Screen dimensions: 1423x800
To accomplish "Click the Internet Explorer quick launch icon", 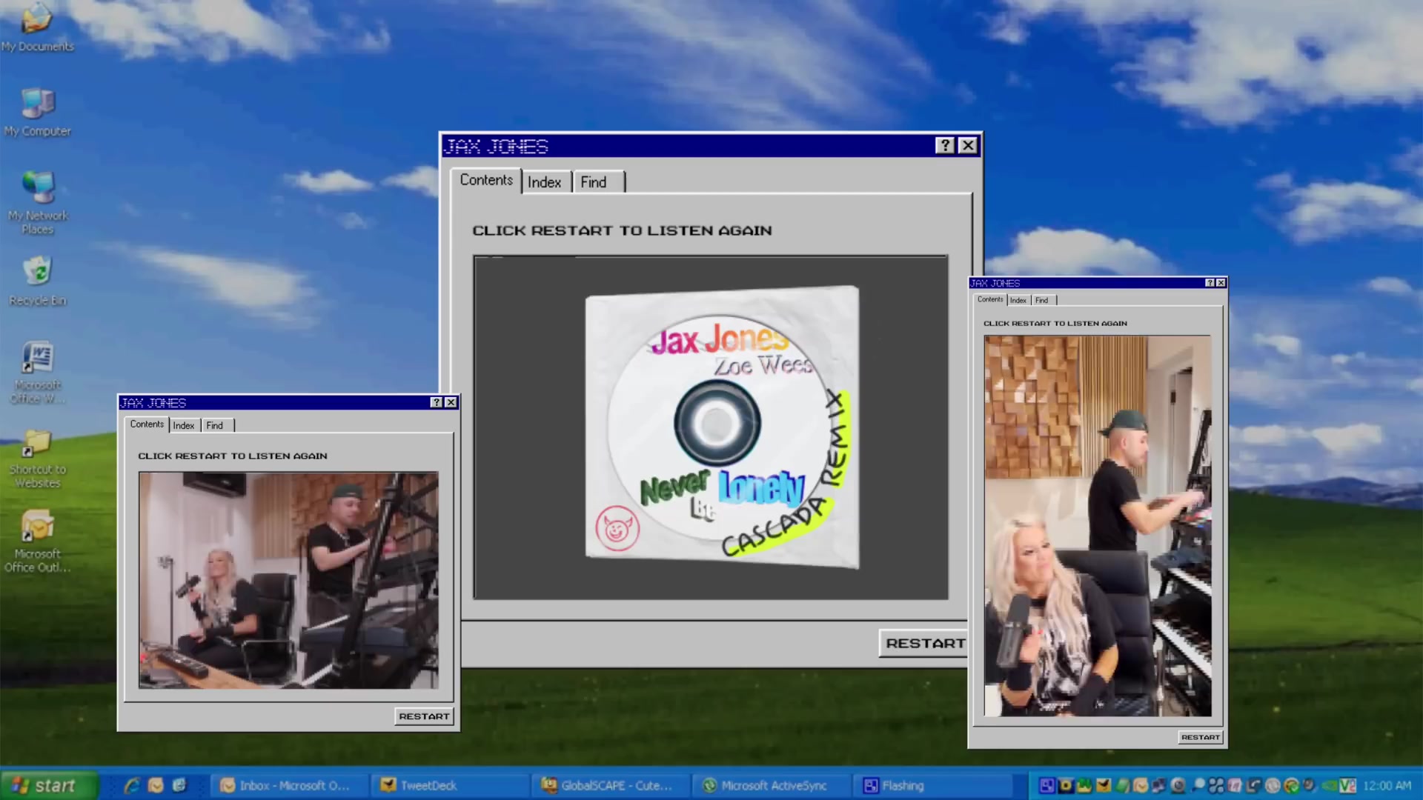I will pos(132,785).
